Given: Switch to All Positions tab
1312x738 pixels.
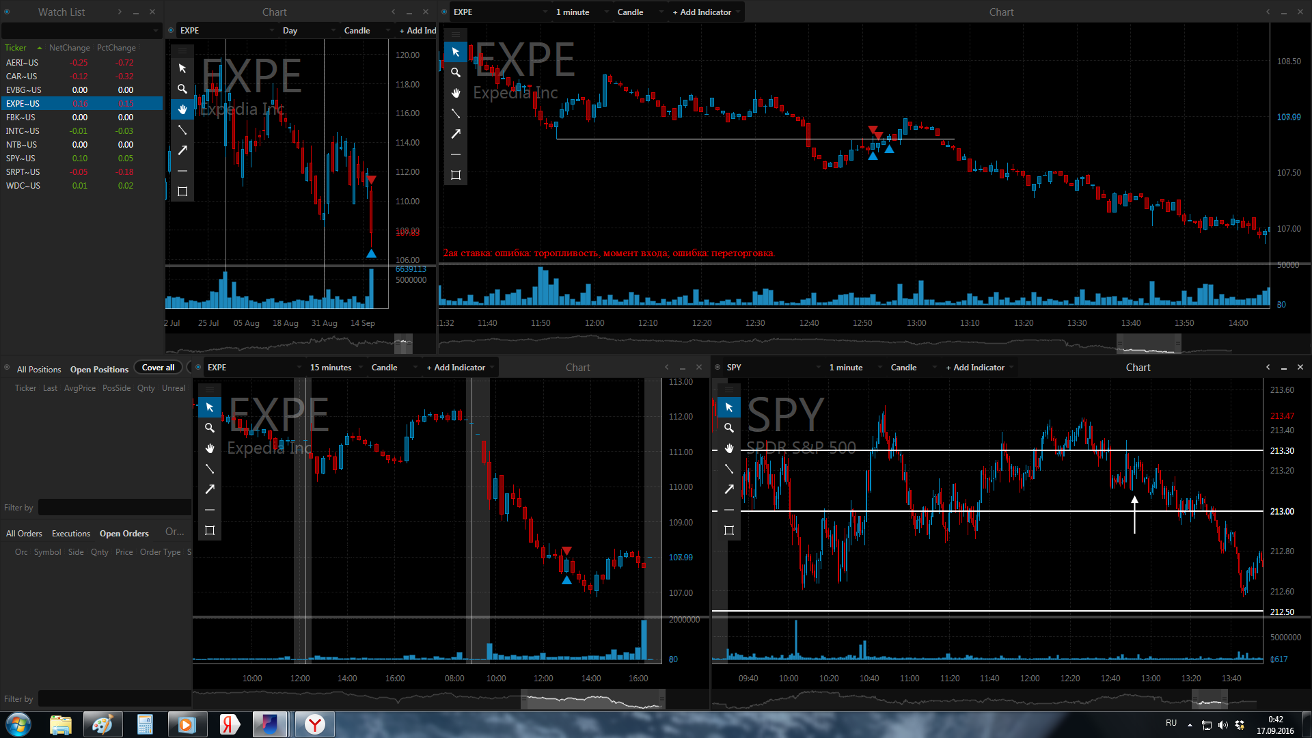Looking at the screenshot, I should point(39,369).
